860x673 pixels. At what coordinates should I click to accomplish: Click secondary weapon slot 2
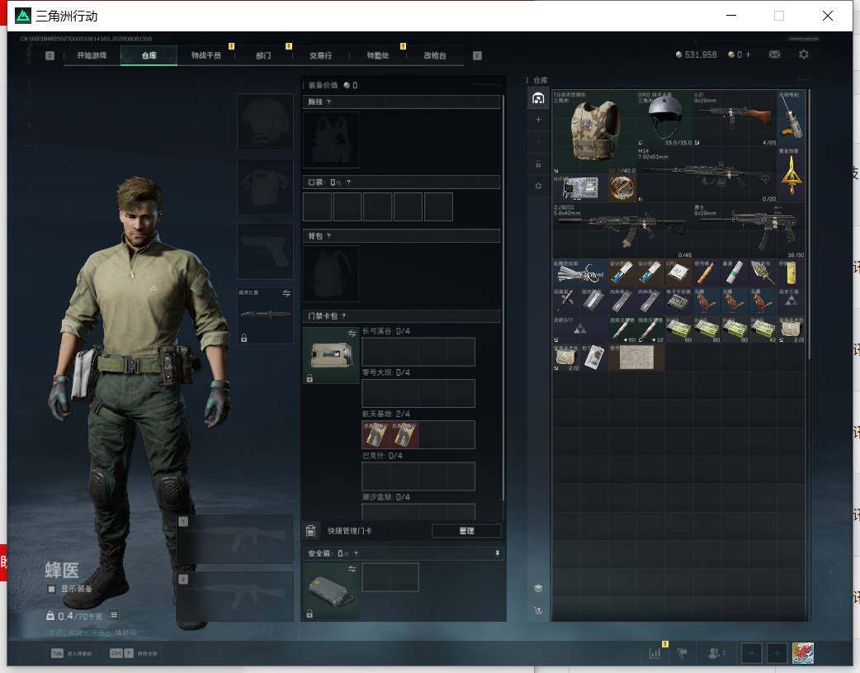234,597
